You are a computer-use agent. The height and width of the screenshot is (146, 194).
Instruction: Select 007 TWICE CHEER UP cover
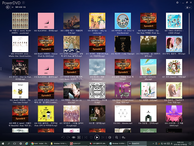click(x=174, y=21)
